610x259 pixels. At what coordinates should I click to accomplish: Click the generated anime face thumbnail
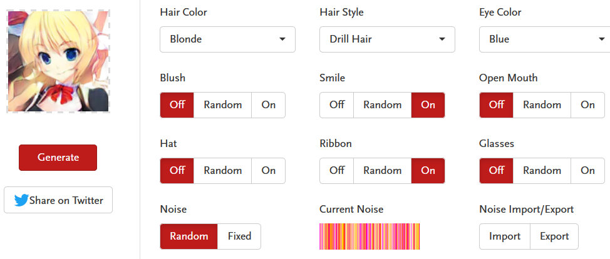pos(58,61)
